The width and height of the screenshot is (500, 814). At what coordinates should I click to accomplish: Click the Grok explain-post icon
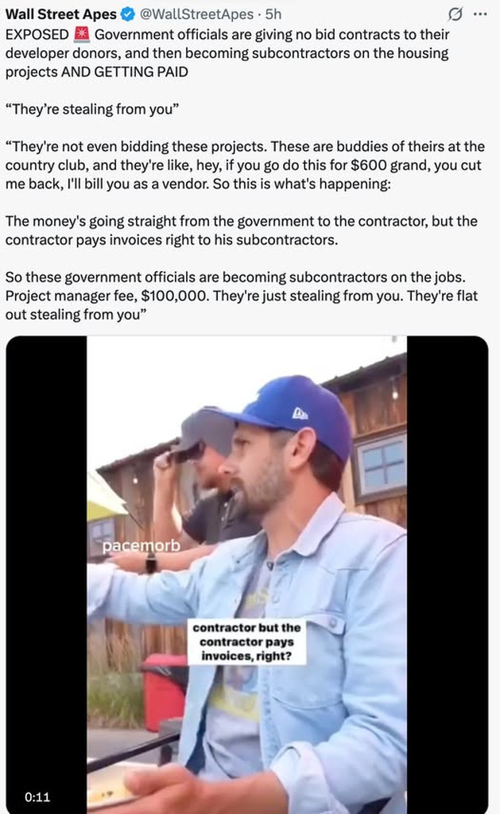(x=455, y=14)
